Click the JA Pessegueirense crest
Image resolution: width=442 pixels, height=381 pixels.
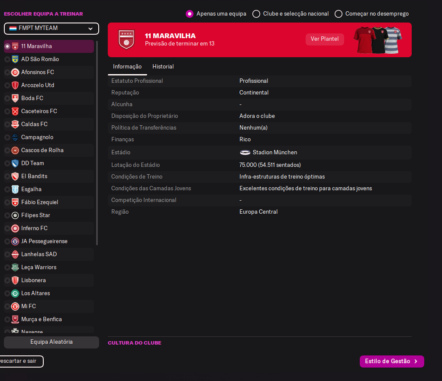click(x=15, y=241)
